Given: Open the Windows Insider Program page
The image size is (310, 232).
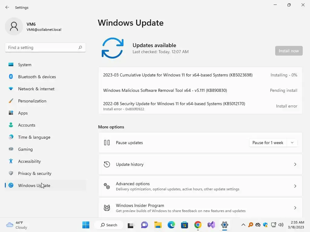Looking at the screenshot, I should (x=200, y=208).
